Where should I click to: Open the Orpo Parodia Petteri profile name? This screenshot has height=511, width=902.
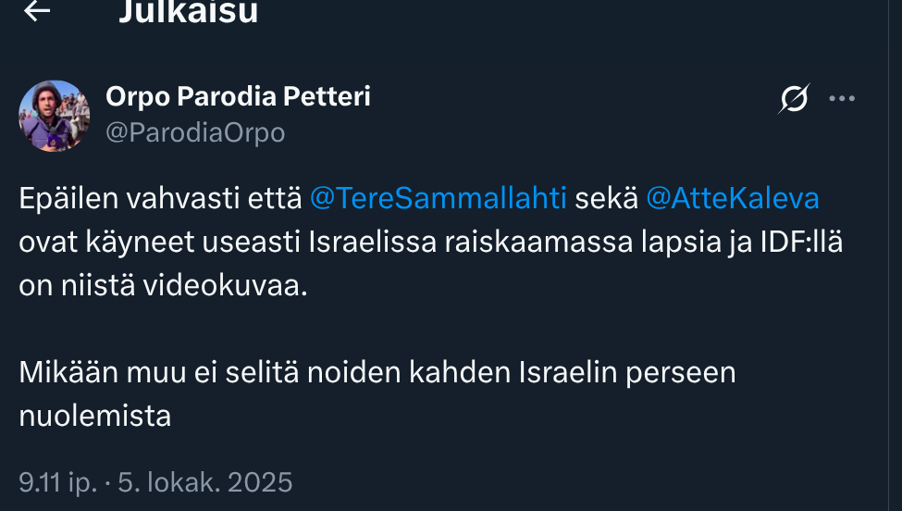click(238, 96)
